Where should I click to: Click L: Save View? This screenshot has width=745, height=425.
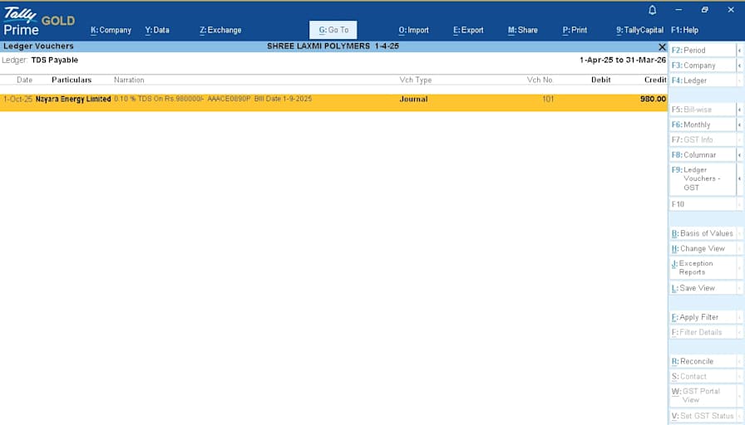click(x=703, y=288)
